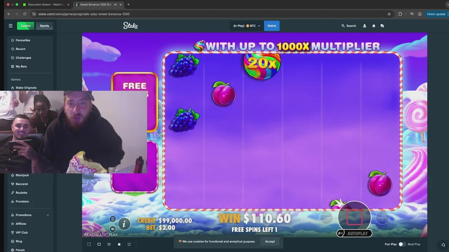Mute the slot game sound

tap(113, 229)
